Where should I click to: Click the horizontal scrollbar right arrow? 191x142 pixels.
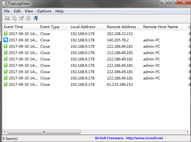[188, 132]
